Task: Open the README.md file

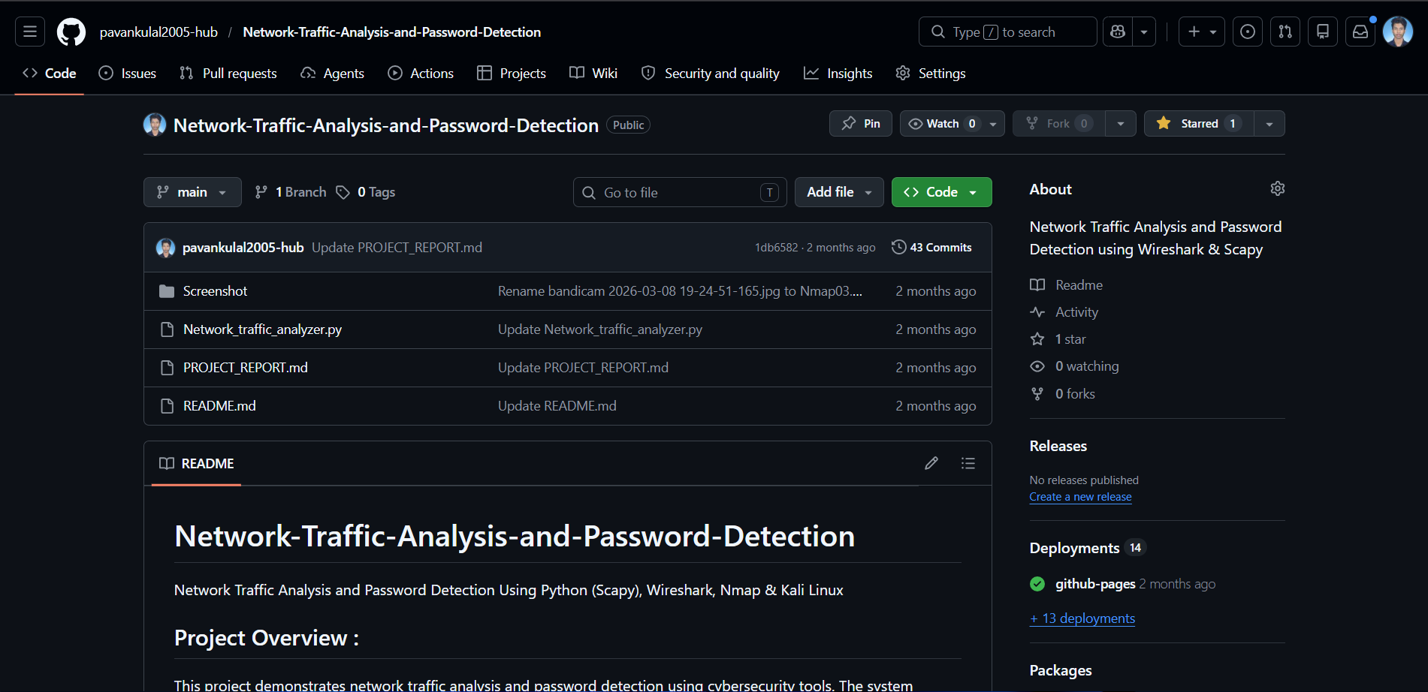Action: click(219, 406)
